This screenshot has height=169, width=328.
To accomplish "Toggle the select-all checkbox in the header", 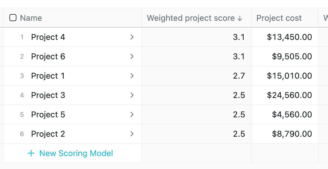I will point(13,18).
